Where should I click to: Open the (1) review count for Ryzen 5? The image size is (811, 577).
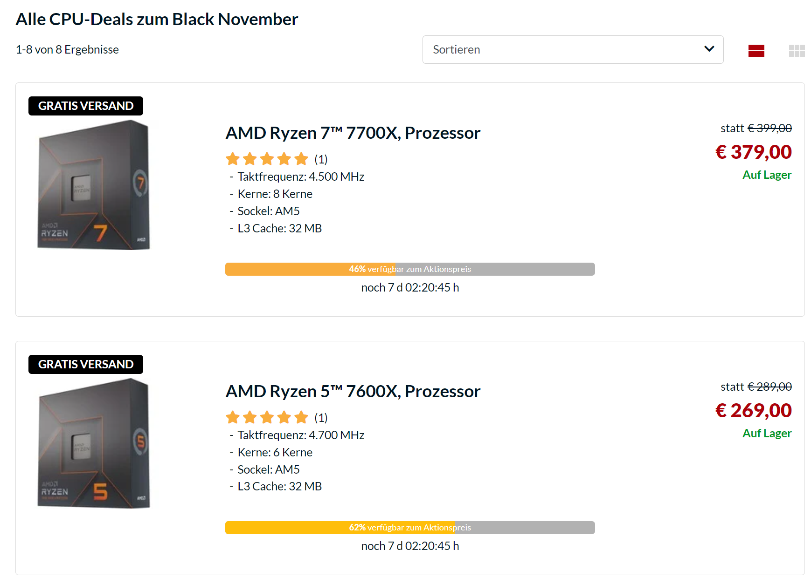321,418
